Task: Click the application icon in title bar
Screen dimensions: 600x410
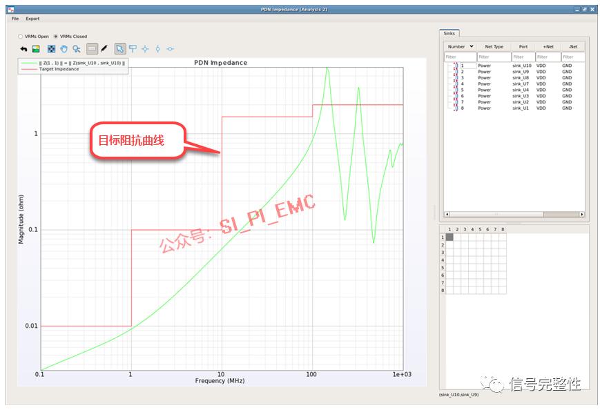Action: (x=11, y=9)
